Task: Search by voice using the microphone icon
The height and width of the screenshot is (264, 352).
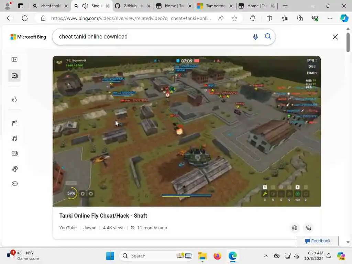Action: pos(255,36)
